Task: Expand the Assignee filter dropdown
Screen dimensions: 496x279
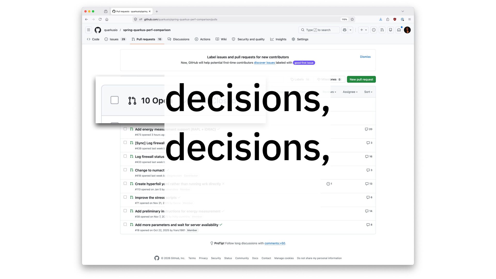Action: (x=350, y=92)
